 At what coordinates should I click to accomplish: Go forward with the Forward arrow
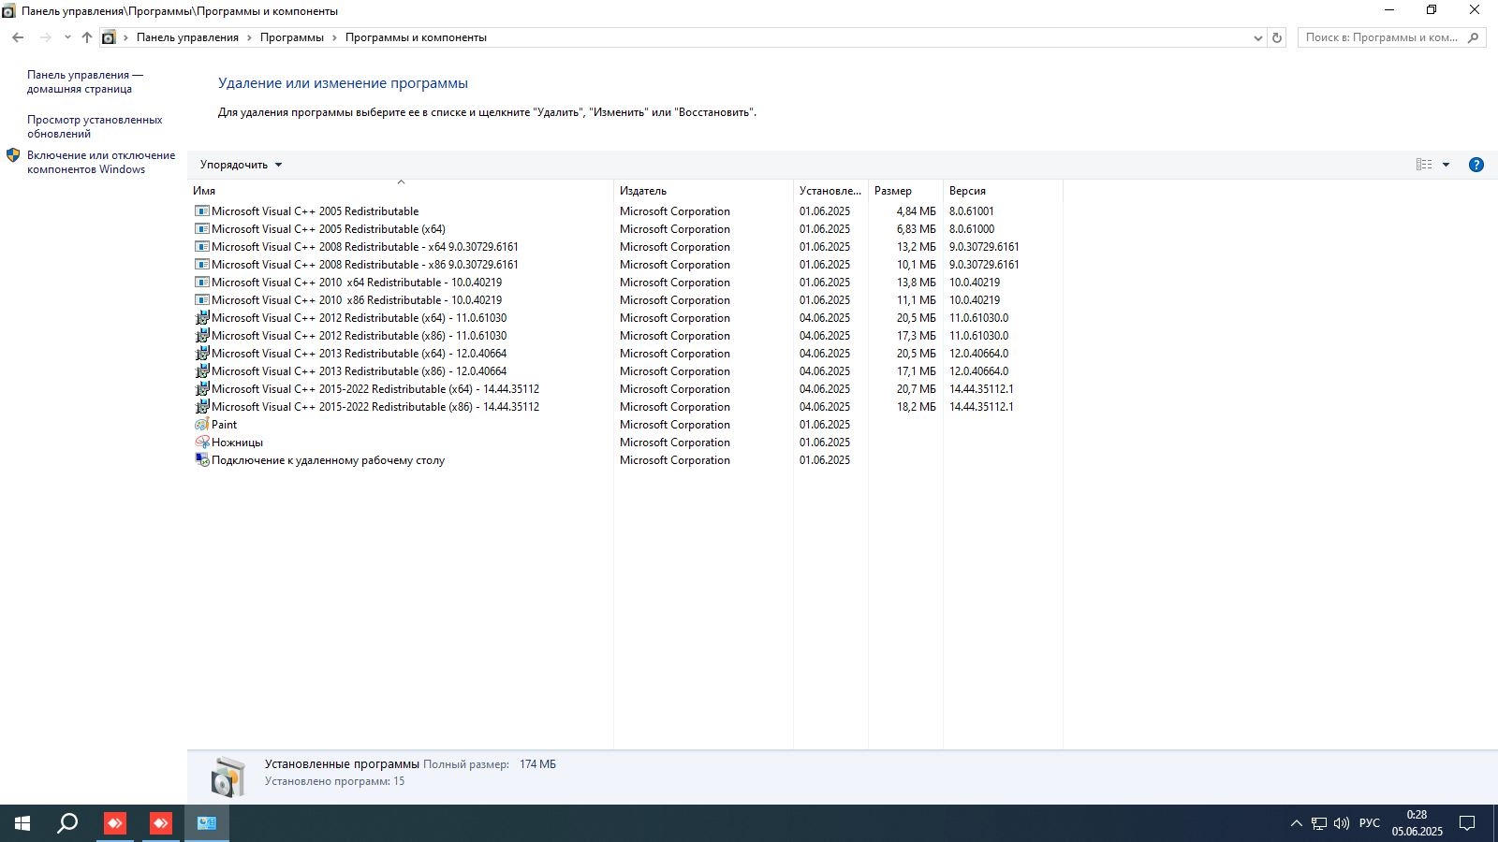pos(45,37)
